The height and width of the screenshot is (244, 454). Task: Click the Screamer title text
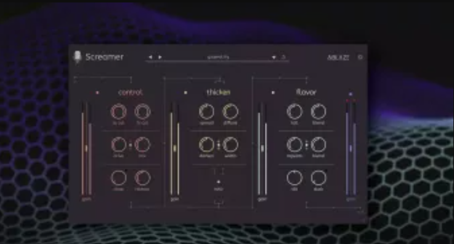[x=105, y=57]
